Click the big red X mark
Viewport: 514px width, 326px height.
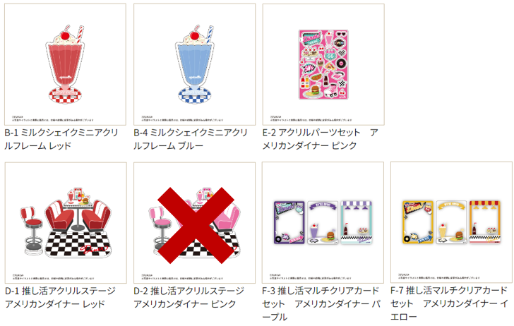196,225
